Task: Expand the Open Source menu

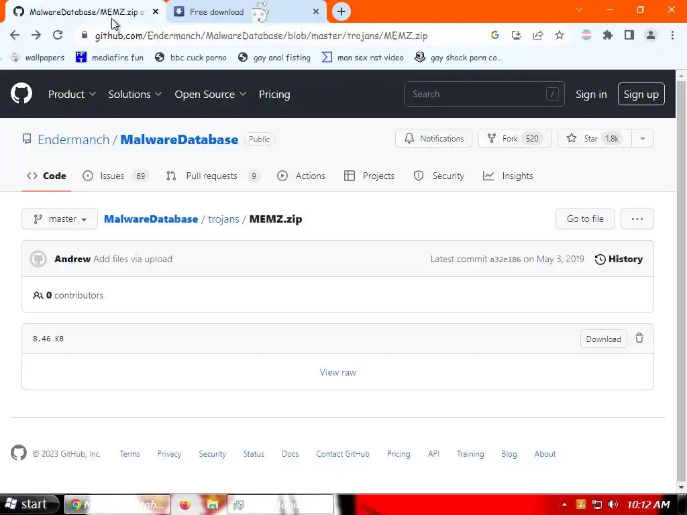Action: [210, 94]
